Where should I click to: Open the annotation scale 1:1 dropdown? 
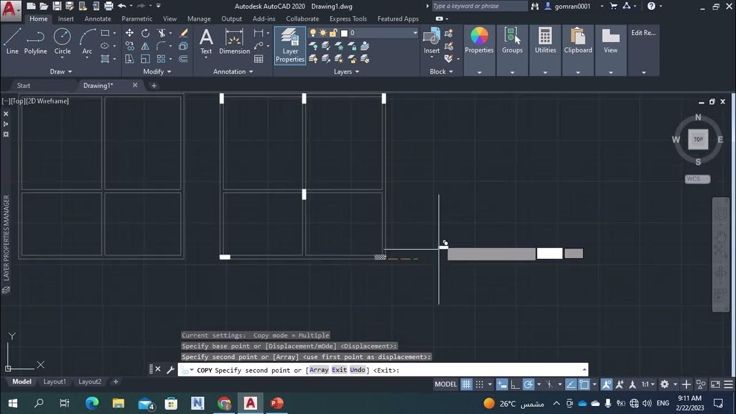click(648, 384)
